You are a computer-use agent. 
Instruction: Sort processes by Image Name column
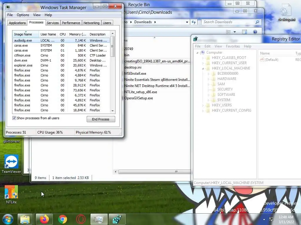click(26, 34)
